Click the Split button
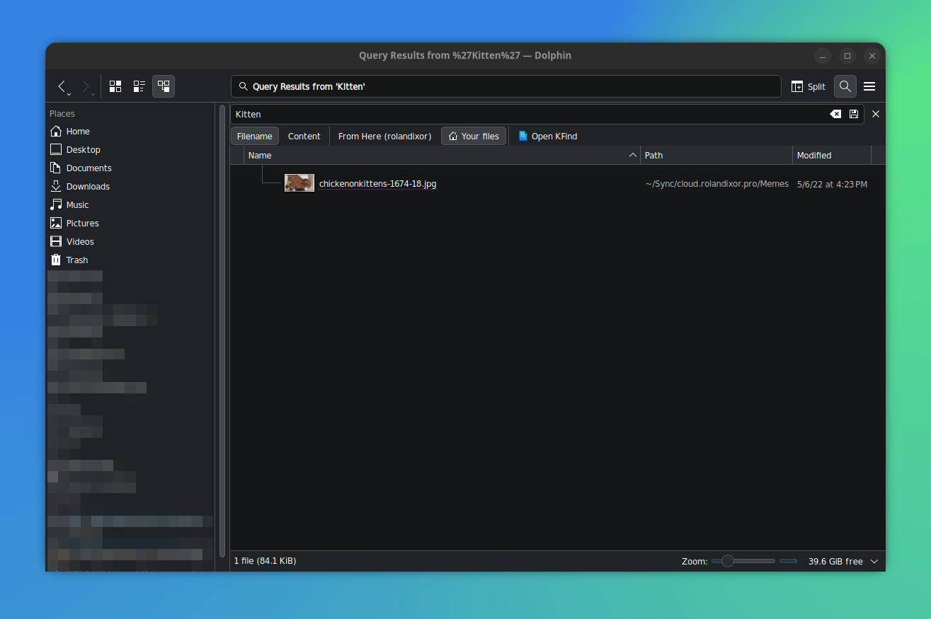Image resolution: width=931 pixels, height=619 pixels. (x=808, y=86)
